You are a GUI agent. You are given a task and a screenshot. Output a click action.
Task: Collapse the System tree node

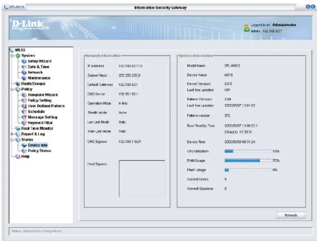point(12,56)
